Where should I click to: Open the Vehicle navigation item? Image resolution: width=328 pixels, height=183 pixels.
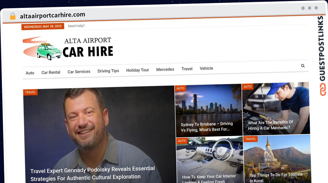click(x=206, y=68)
